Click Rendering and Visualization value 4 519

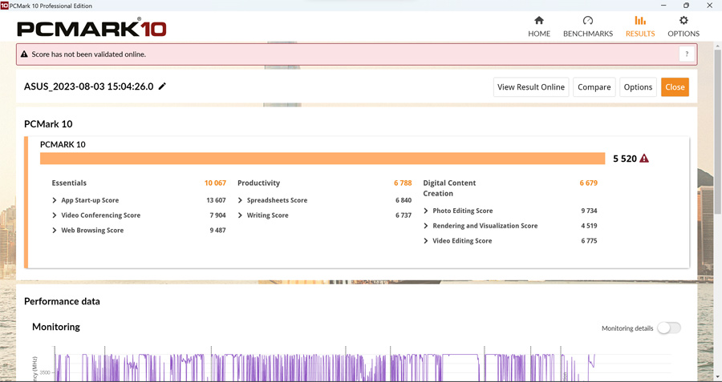pyautogui.click(x=589, y=226)
